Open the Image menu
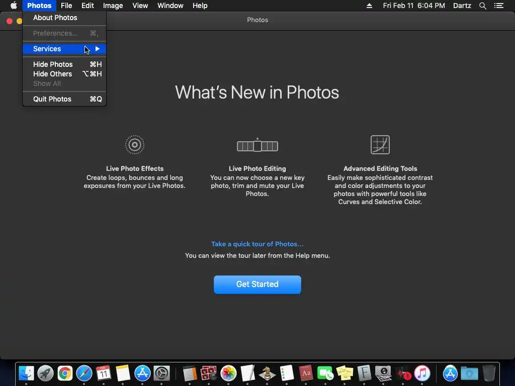 pyautogui.click(x=113, y=6)
